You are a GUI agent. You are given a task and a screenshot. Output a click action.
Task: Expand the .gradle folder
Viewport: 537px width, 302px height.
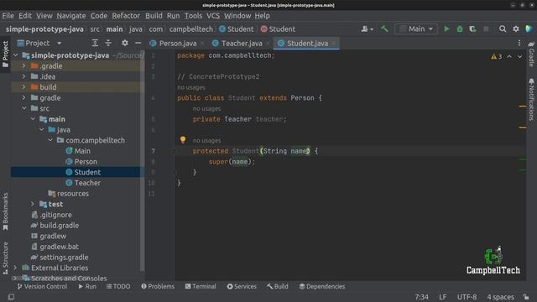23,65
